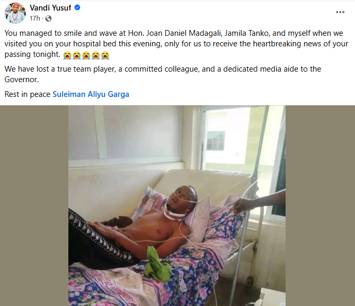Click the left grey margin beside photo
This screenshot has width=355, height=306.
click(x=34, y=205)
